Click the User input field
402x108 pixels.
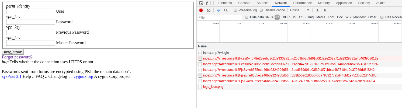click(x=30, y=11)
